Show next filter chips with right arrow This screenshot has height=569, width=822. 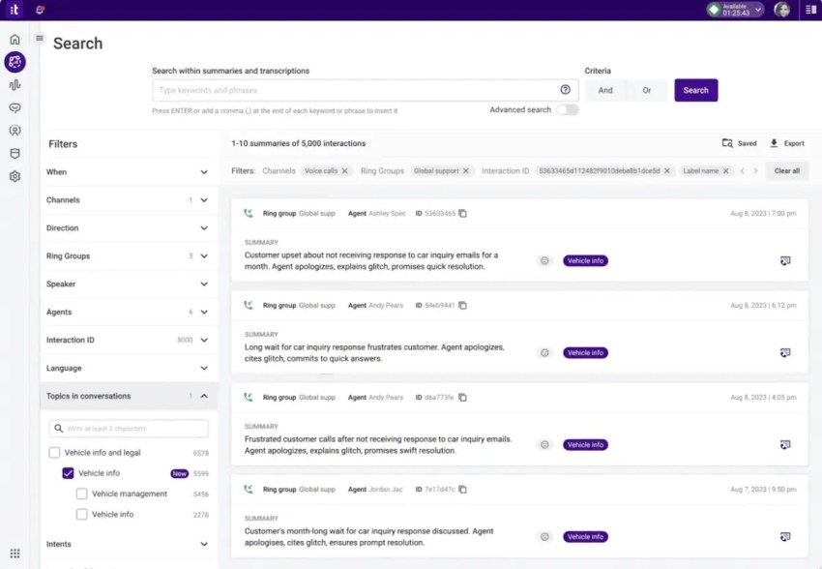click(x=755, y=171)
